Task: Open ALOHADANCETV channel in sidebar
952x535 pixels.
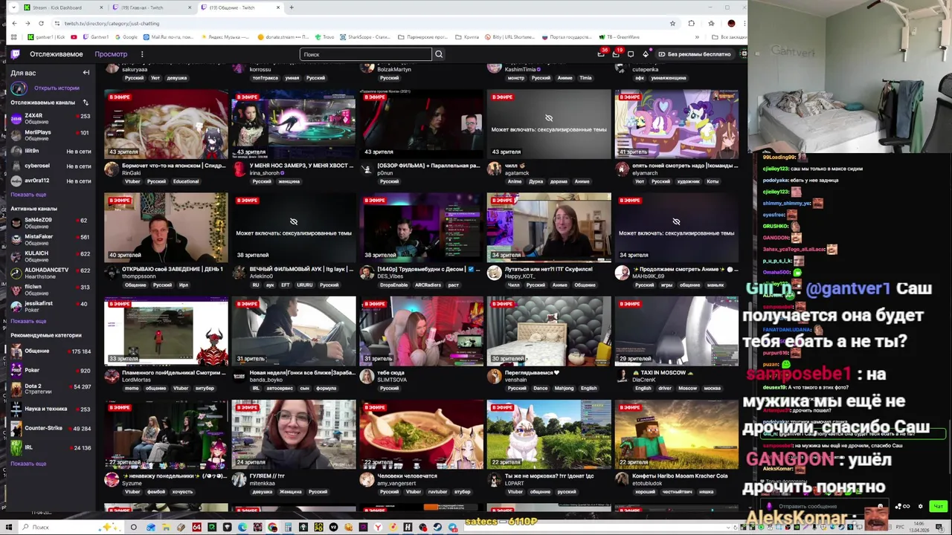Action: (x=50, y=273)
